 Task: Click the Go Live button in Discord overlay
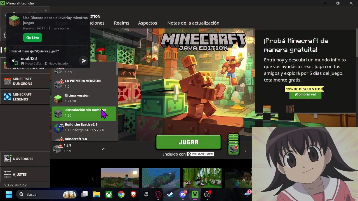pyautogui.click(x=32, y=38)
